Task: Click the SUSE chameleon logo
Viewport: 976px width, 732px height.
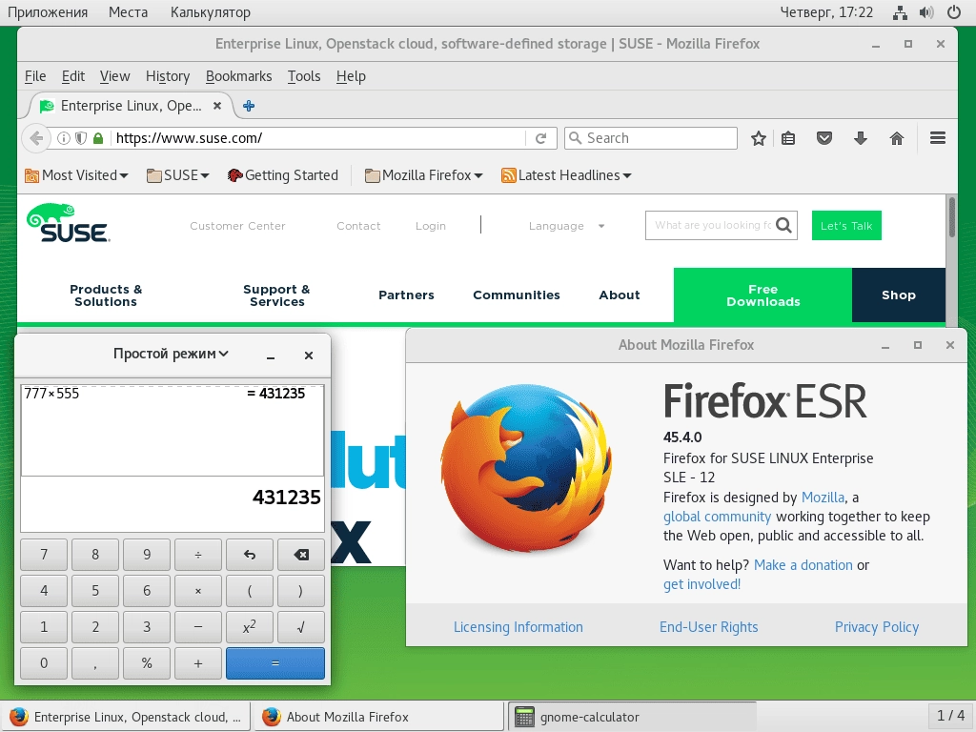Action: click(69, 223)
